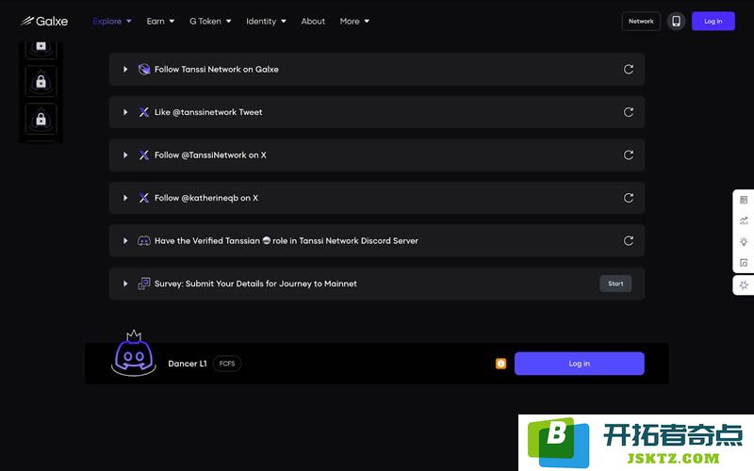Refresh the Follow @katherineqb on X task
The width and height of the screenshot is (754, 471).
[x=629, y=198]
